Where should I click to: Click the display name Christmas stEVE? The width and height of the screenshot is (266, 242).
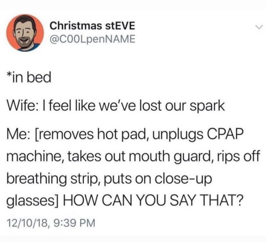click(92, 26)
